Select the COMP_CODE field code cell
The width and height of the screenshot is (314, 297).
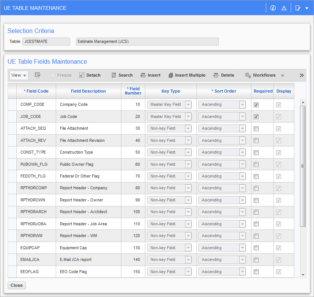tap(36, 105)
